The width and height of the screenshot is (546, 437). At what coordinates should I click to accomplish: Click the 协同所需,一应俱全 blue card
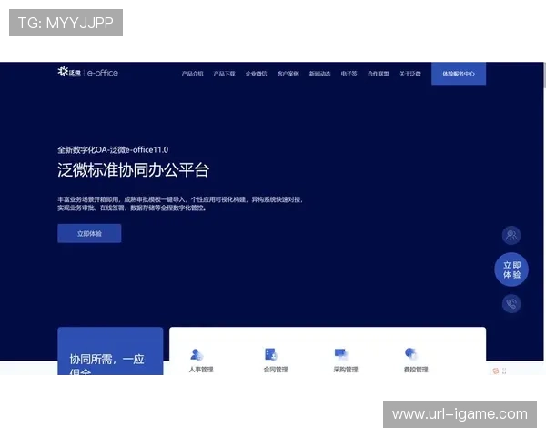click(110, 351)
